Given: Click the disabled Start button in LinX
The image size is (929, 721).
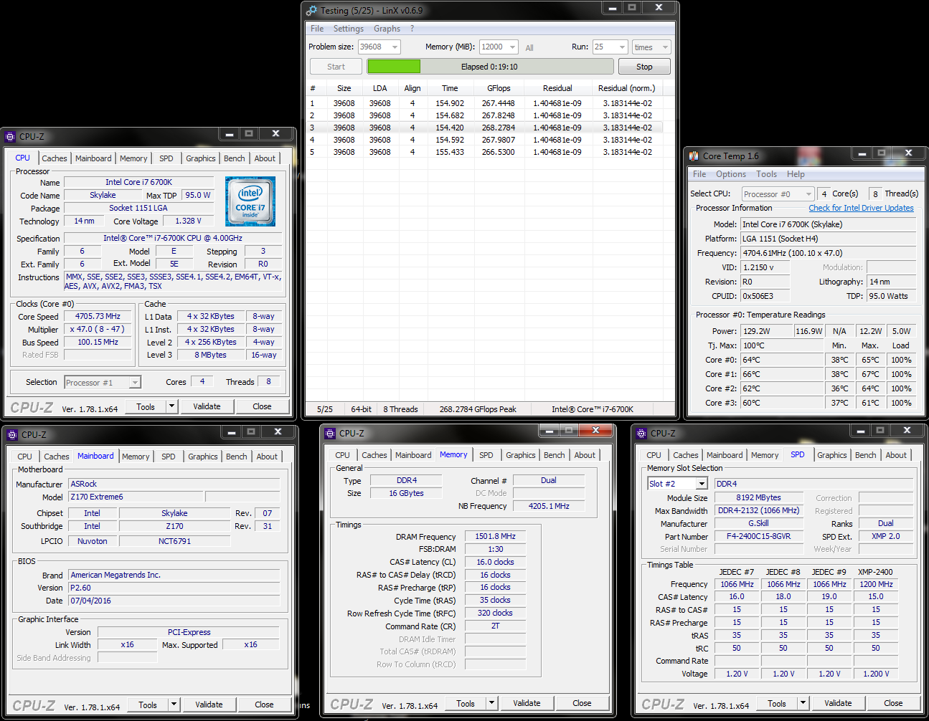Looking at the screenshot, I should point(336,67).
